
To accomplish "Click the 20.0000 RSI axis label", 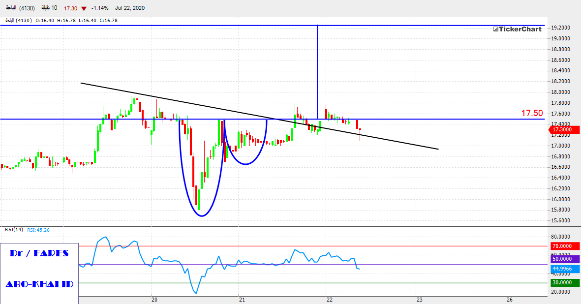I will coord(560,292).
